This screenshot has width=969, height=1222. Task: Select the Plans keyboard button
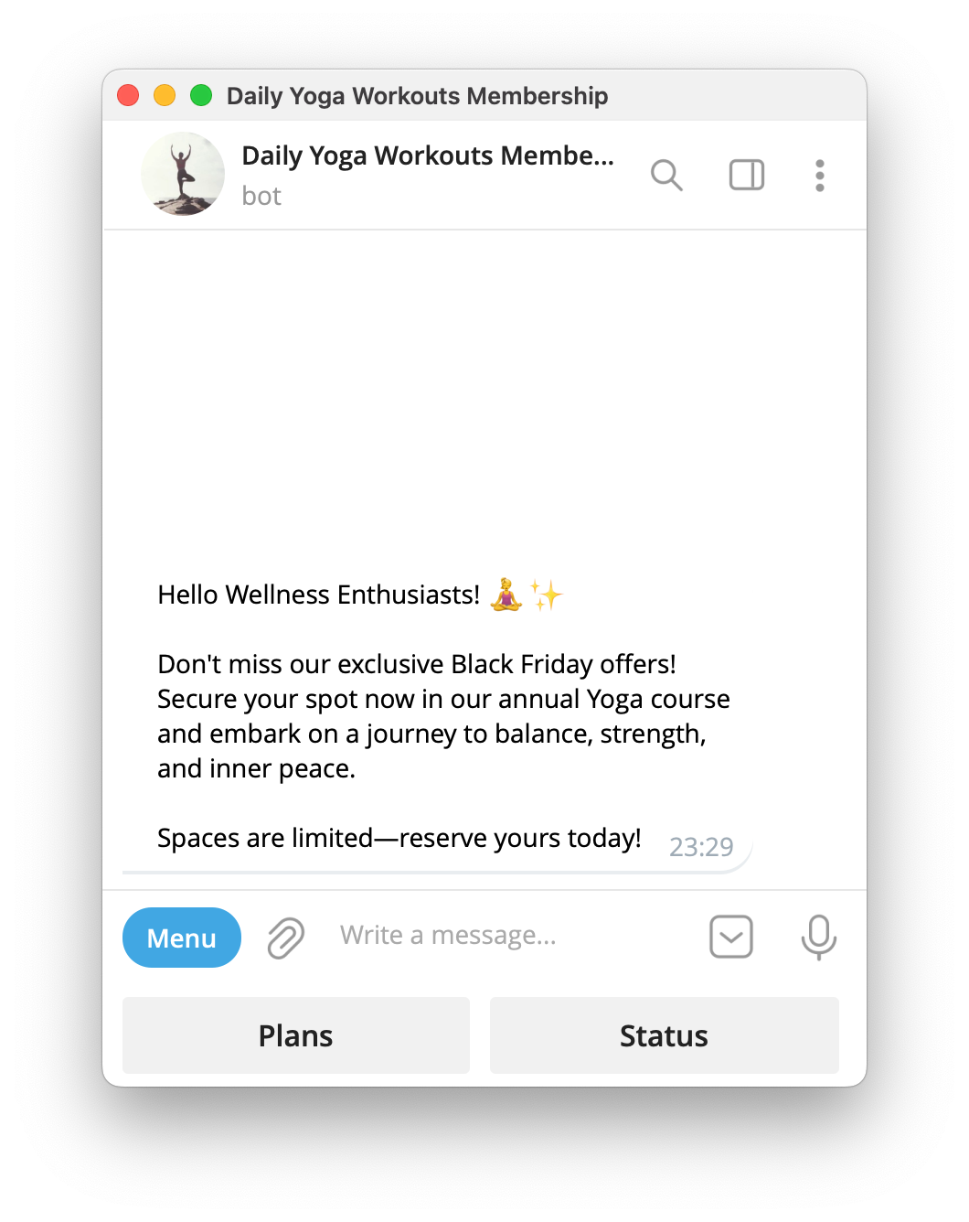[x=296, y=1035]
